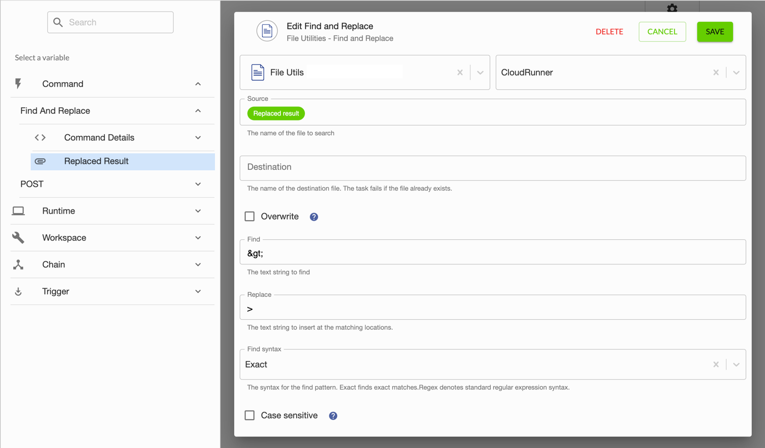Click the Chain hierarchy icon in sidebar

19,265
